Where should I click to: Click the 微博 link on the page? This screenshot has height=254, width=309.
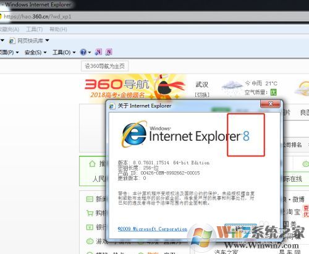pyautogui.click(x=298, y=200)
